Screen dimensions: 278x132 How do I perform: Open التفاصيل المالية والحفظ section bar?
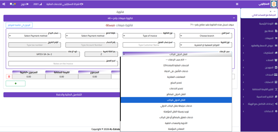62,95
